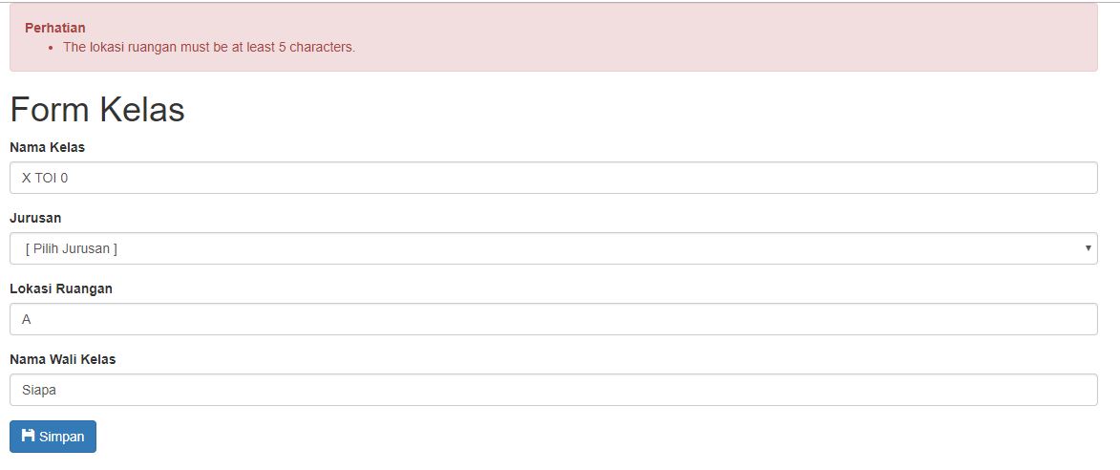Click the bullet marker in alert list

point(51,48)
